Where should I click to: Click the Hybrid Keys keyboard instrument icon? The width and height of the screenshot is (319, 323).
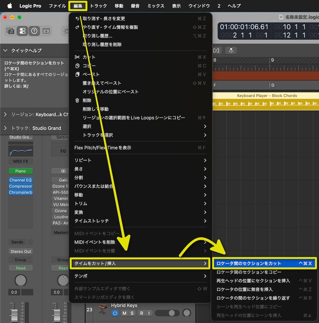pos(103,309)
